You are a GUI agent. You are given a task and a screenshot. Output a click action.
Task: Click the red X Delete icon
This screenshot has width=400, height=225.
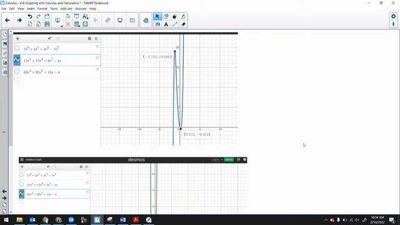68,24
